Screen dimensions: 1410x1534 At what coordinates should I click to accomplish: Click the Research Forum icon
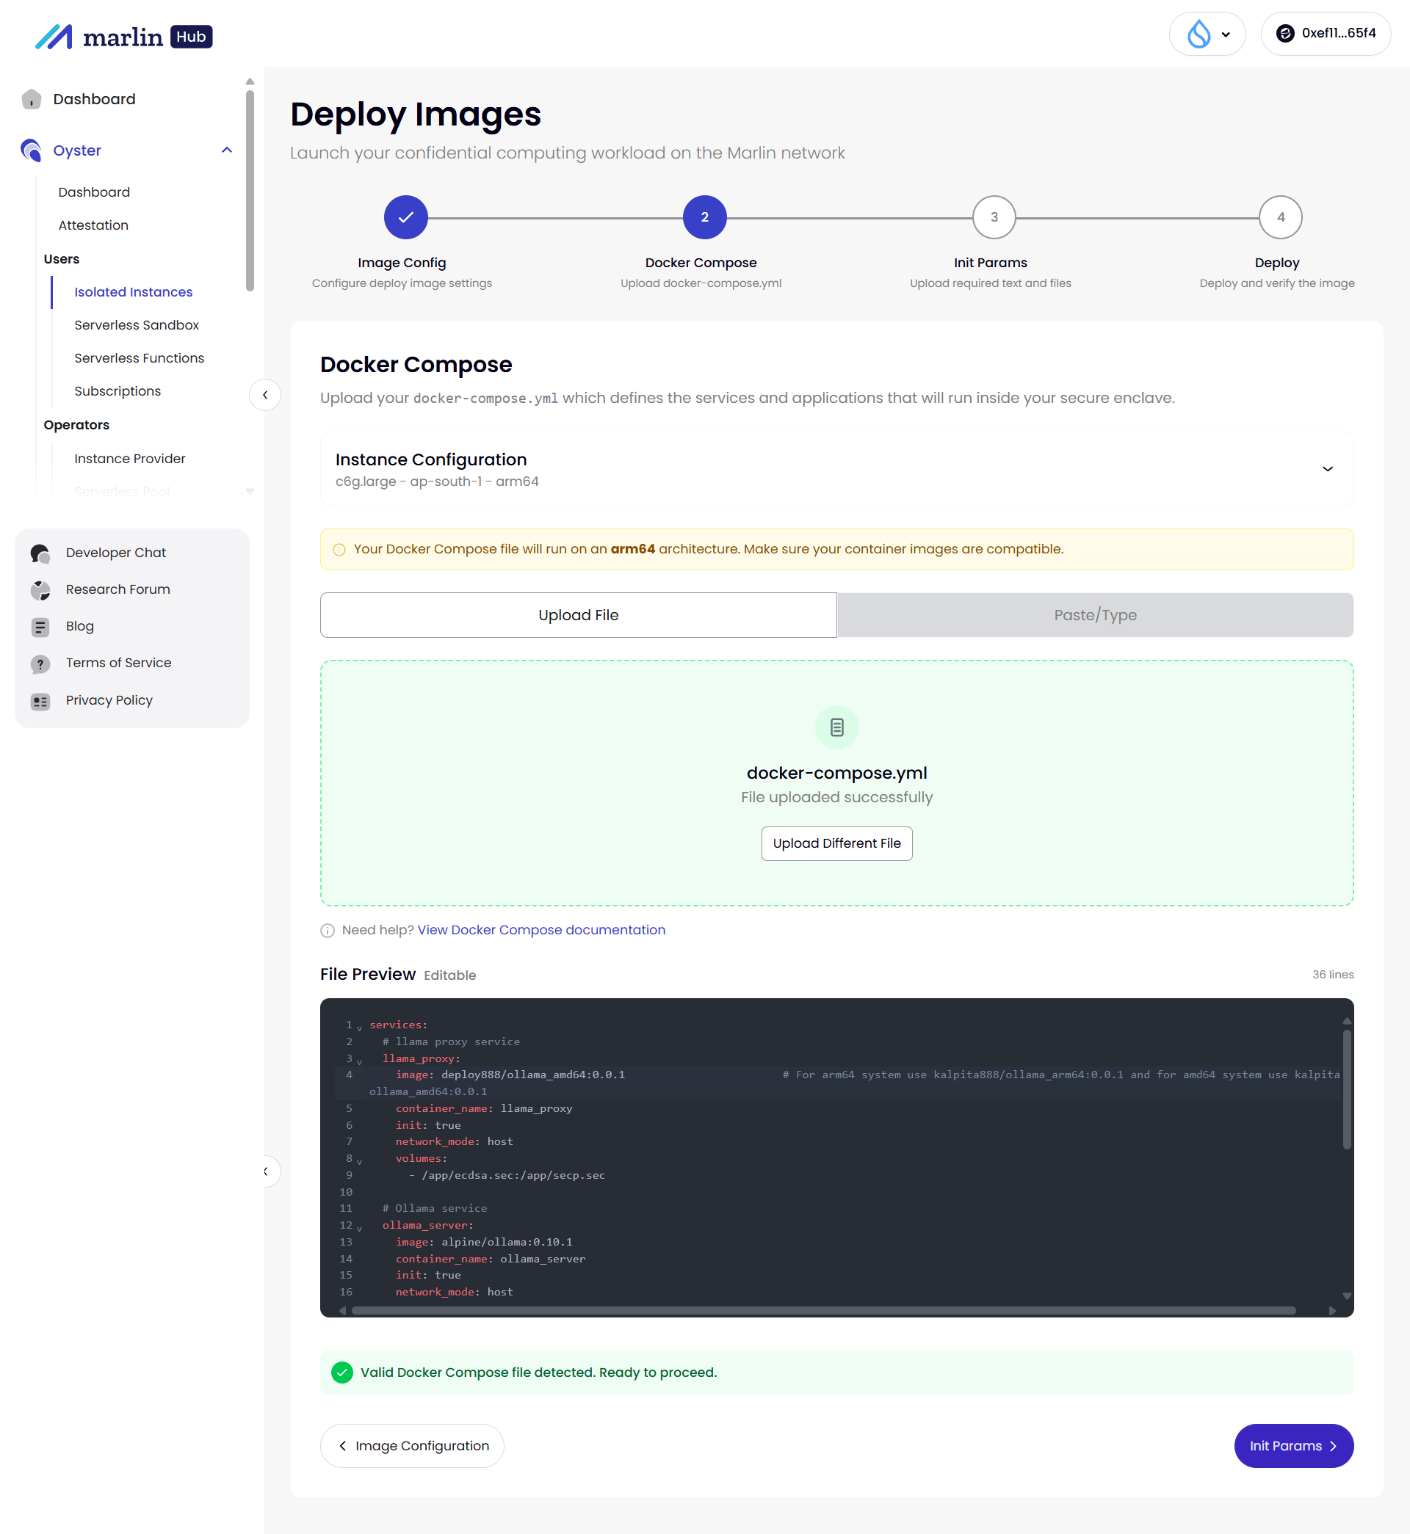(40, 589)
